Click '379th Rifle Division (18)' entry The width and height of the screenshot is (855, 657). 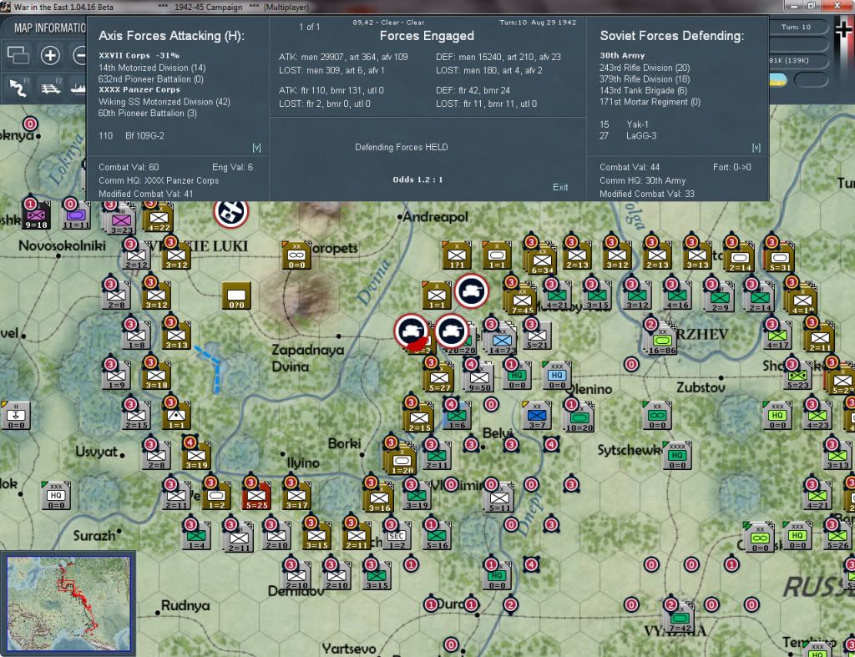(x=645, y=79)
